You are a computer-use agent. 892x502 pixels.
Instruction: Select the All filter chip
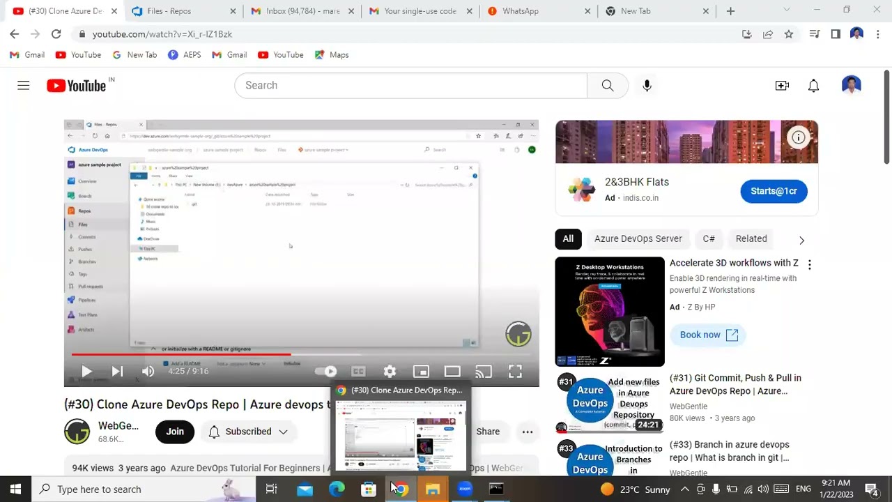click(x=568, y=238)
